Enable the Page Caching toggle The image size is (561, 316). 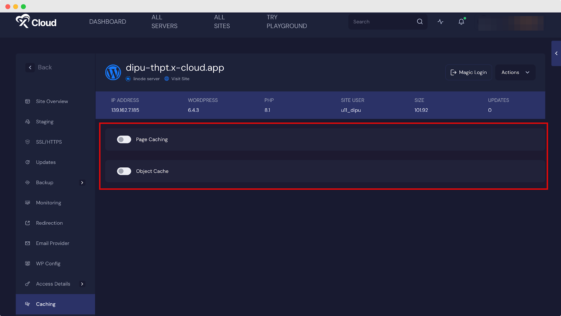point(124,140)
